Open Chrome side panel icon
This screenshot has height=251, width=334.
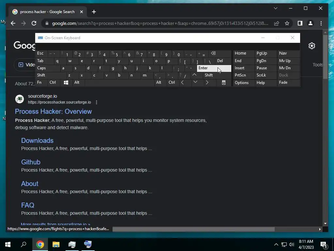300,23
